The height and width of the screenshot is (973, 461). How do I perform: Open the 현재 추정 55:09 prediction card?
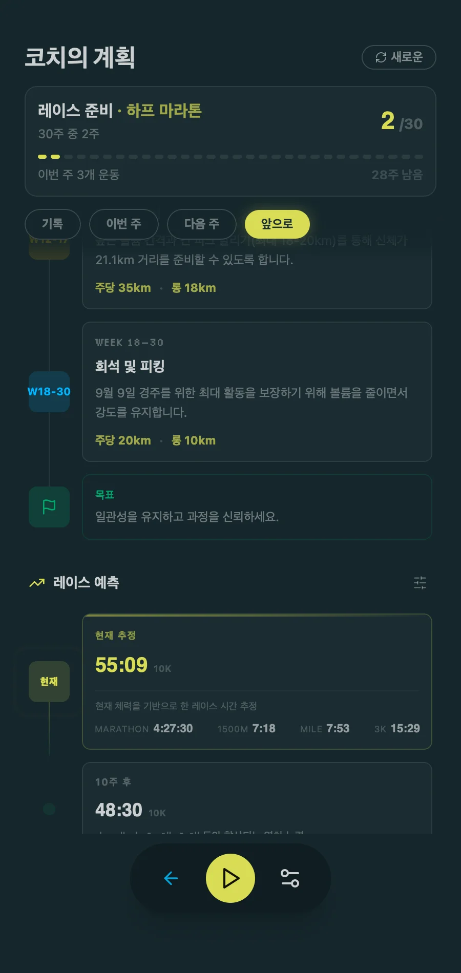(x=257, y=681)
